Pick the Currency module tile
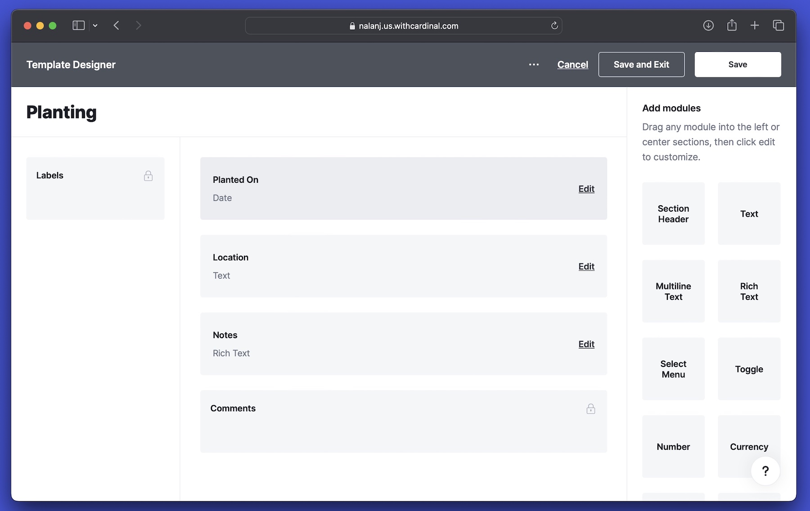Screen dimensions: 810x511 point(749,447)
